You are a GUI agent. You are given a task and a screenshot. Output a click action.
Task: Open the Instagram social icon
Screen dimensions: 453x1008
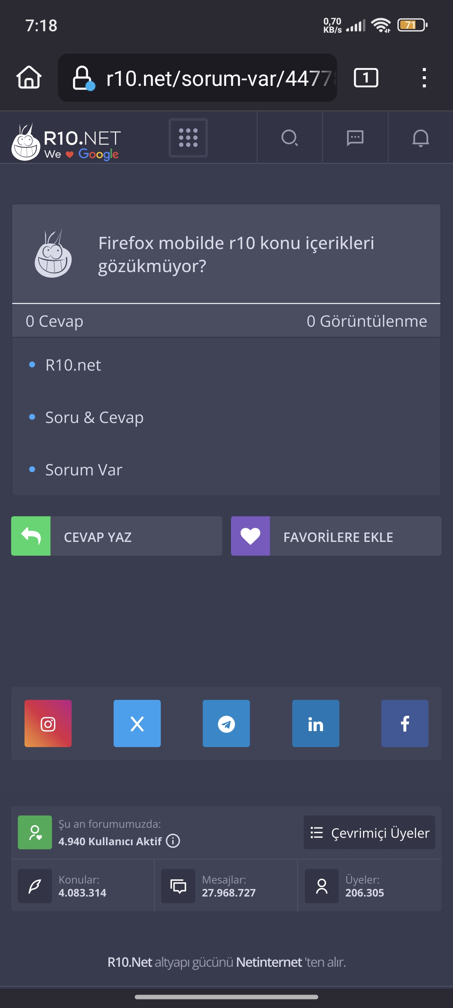(48, 723)
